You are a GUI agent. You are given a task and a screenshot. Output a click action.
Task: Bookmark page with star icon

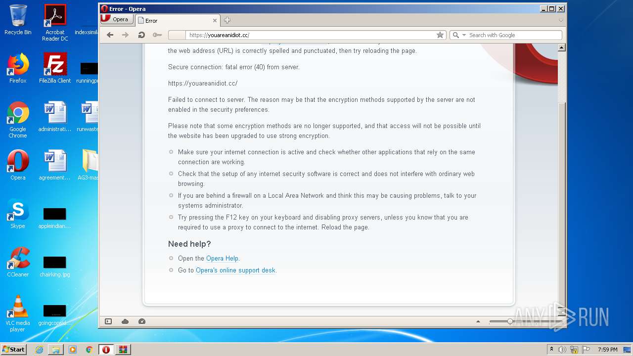[x=440, y=35]
